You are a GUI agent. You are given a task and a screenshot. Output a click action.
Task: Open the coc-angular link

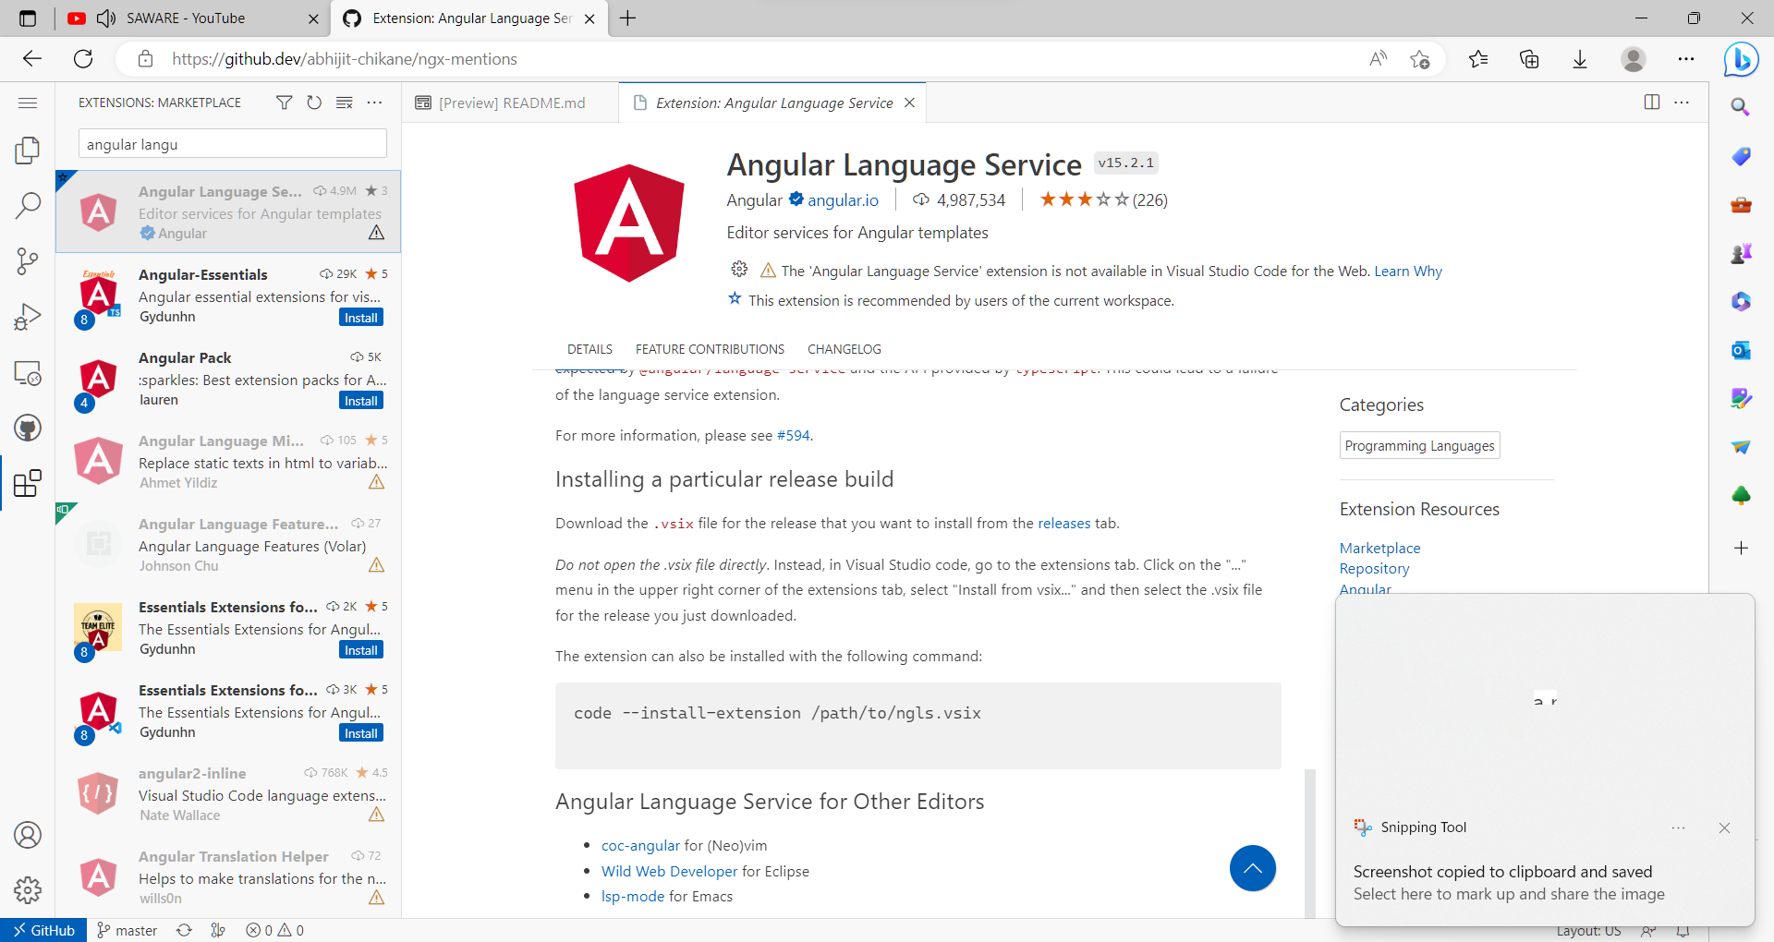640,845
